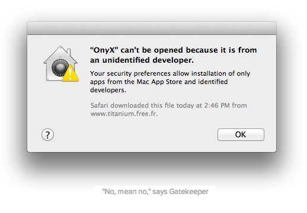
Task: Open help via the question mark button
Action: tap(47, 135)
